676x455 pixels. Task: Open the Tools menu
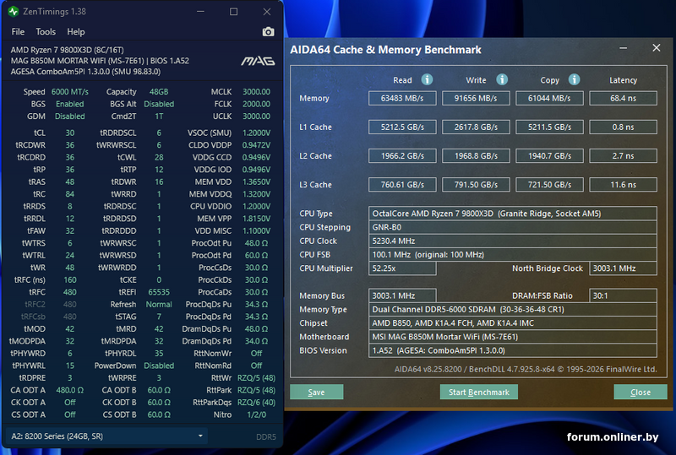46,32
